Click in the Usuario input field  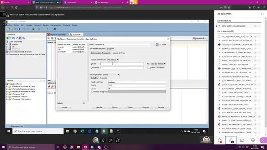point(122,64)
